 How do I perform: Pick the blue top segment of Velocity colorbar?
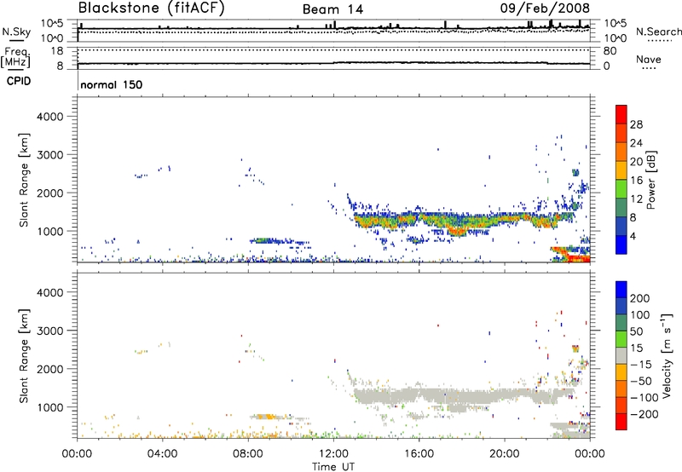(621, 290)
